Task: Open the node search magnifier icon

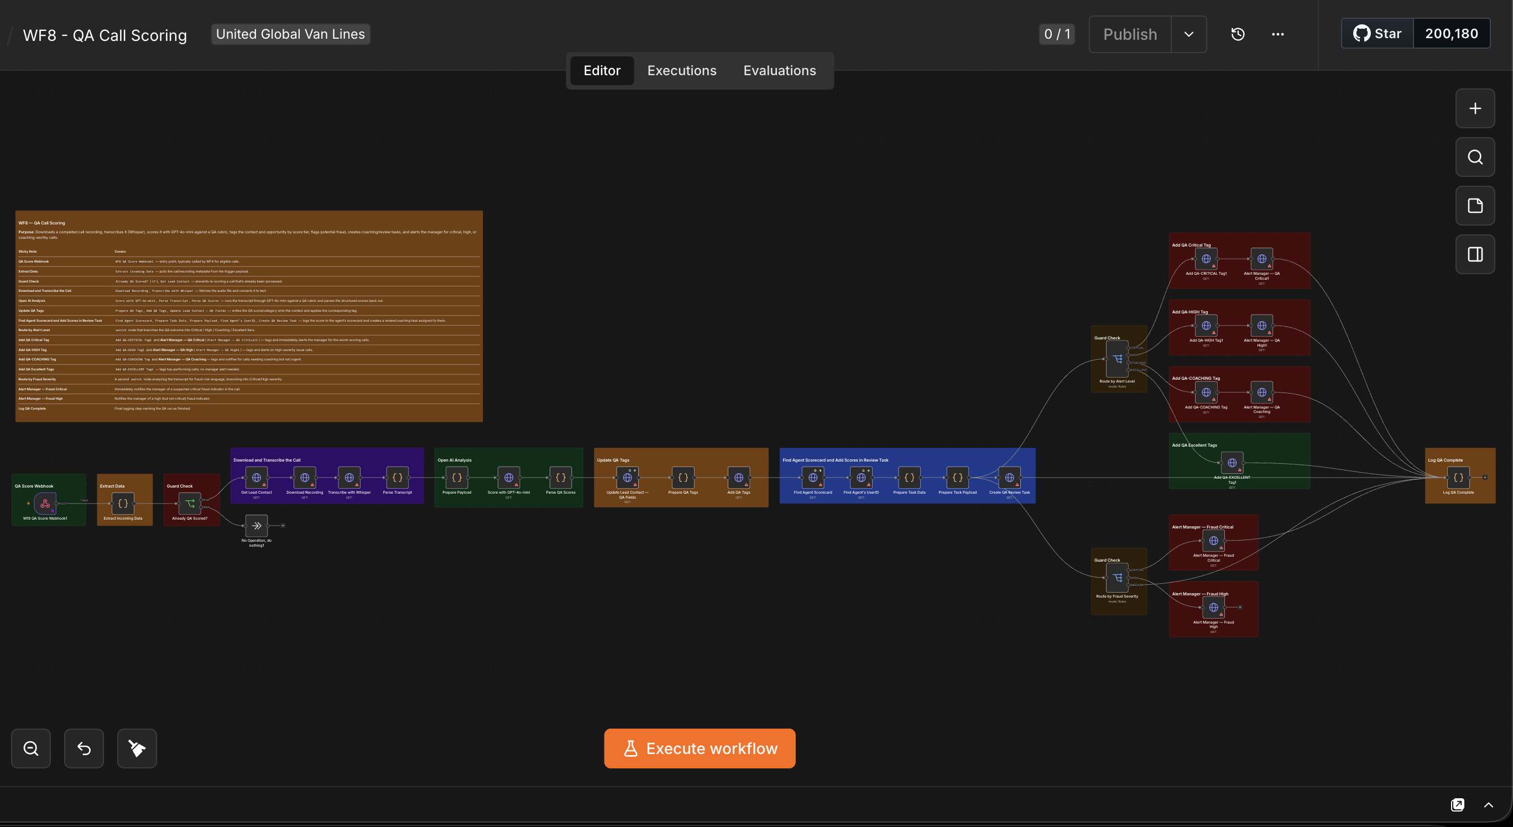Action: click(1475, 158)
